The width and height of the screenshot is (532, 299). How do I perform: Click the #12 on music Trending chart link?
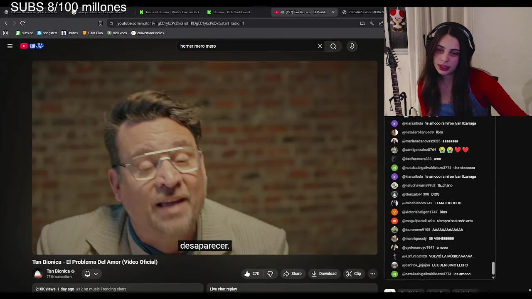101,289
